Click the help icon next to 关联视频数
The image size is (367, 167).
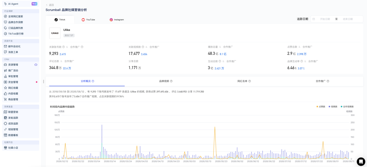click(x=143, y=47)
